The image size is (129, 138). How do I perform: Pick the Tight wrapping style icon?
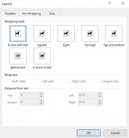coord(66,33)
